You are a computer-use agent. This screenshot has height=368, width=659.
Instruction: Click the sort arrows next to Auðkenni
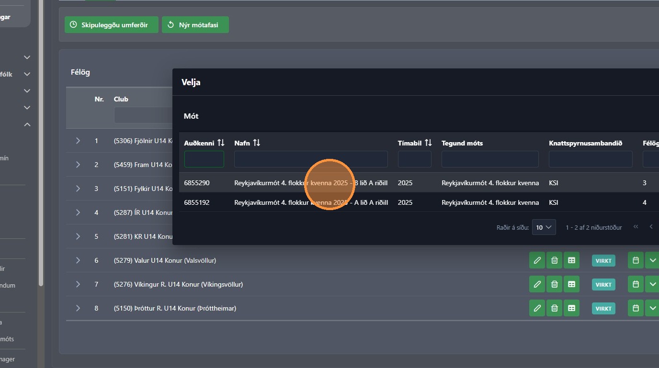221,143
